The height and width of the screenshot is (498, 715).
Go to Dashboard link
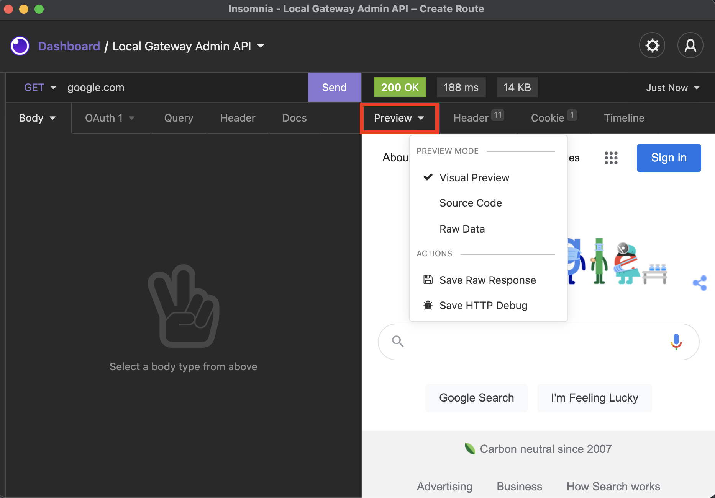pos(69,46)
